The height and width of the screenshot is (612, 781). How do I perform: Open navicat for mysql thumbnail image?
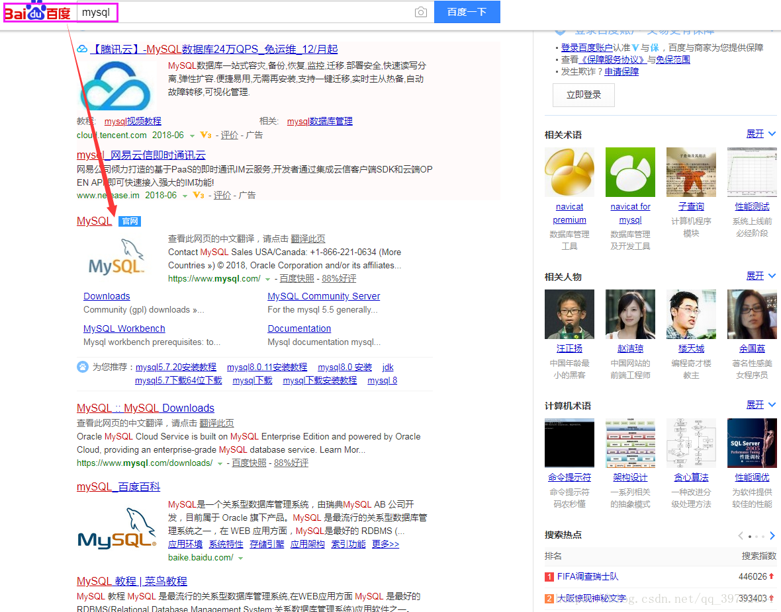point(630,172)
